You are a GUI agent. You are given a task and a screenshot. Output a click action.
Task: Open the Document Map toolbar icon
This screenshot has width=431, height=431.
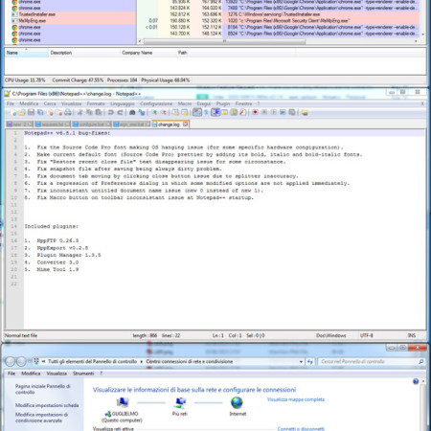234,112
